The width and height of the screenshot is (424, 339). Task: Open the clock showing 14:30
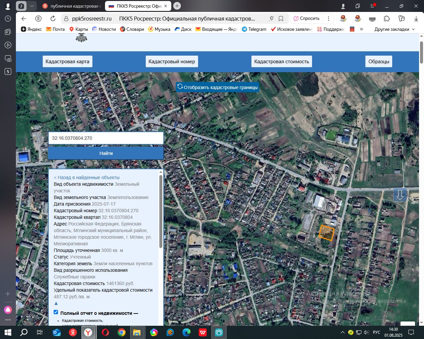394,332
